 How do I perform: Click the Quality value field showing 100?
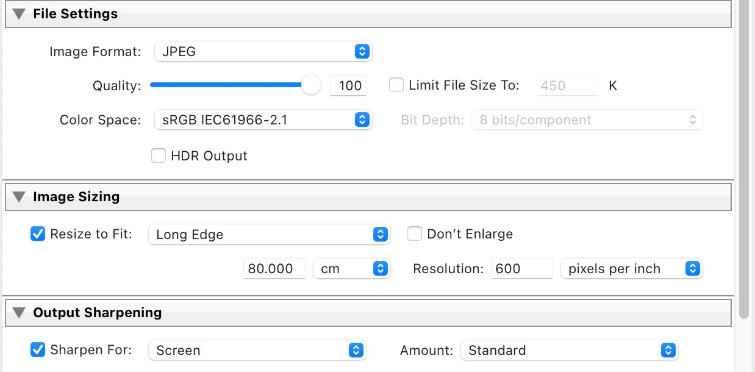click(x=348, y=85)
